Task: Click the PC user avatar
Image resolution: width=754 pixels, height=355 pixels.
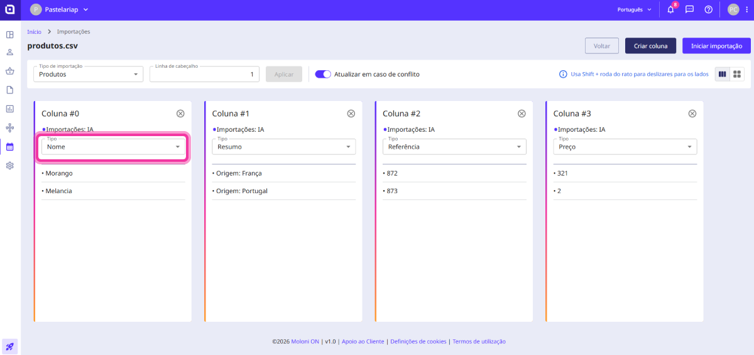Action: tap(733, 9)
